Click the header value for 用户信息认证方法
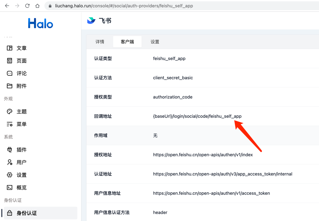Screen dimensions: 319x221 [160, 212]
